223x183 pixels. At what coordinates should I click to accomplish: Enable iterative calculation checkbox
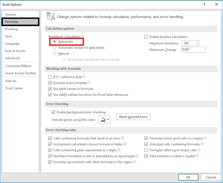pyautogui.click(x=146, y=37)
